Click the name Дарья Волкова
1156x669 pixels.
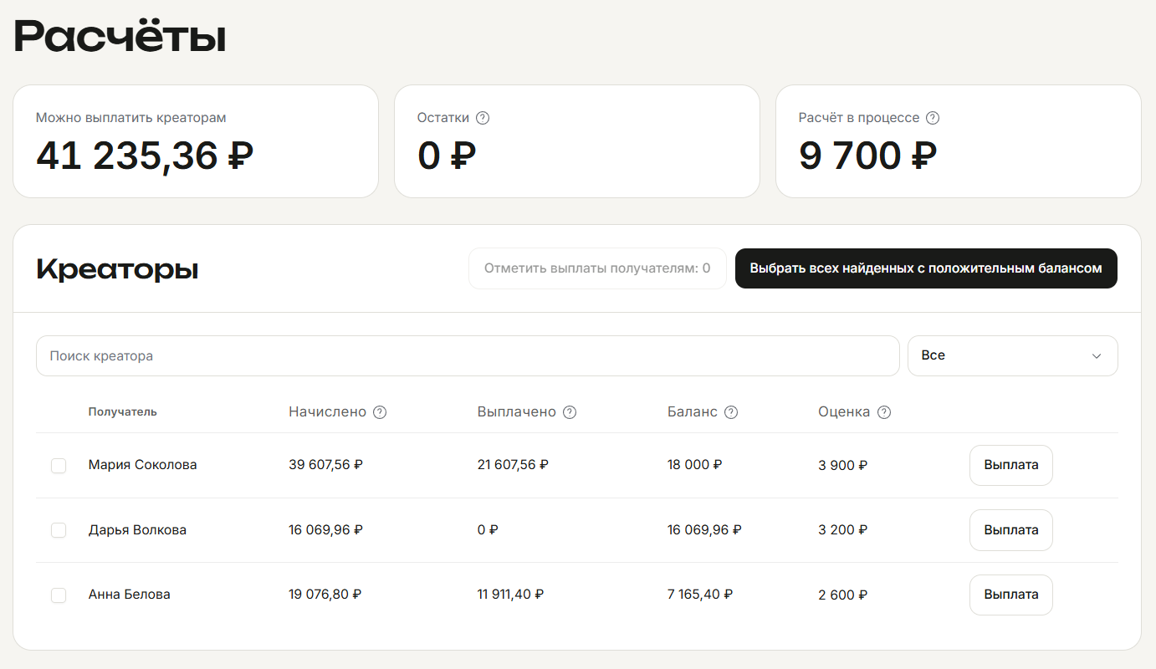click(x=137, y=530)
